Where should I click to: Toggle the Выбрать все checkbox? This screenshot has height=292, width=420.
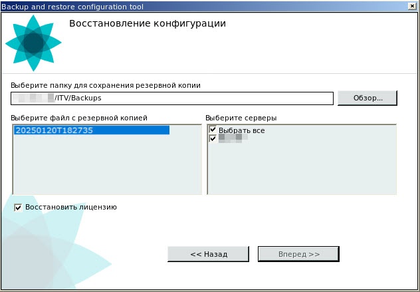click(x=213, y=130)
